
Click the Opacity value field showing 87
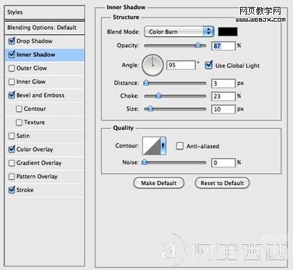point(223,46)
